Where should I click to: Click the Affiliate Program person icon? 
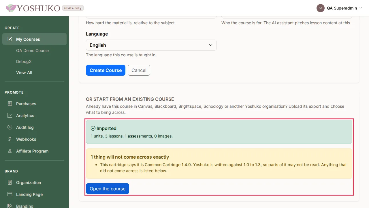click(x=10, y=151)
